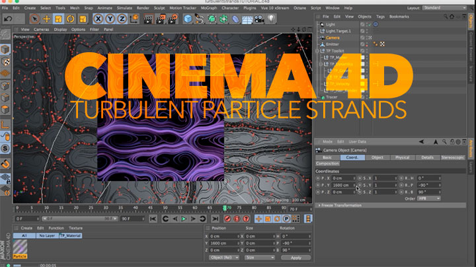Screen dimensions: 476x267
Task: Select the Tracer object
Action: (x=331, y=97)
